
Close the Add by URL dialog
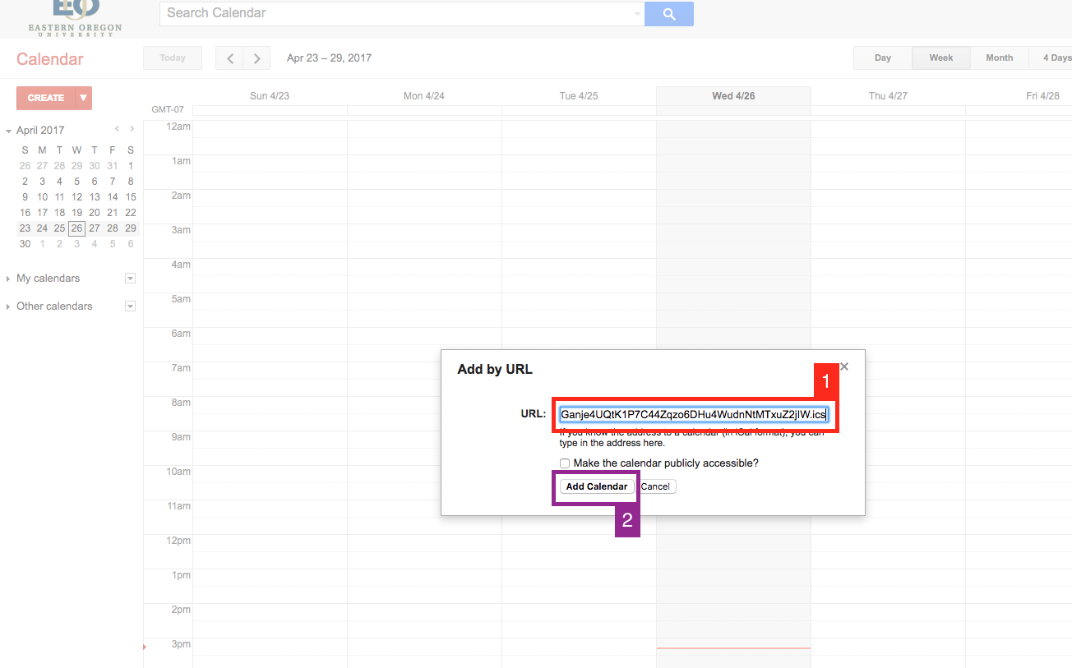pos(844,366)
